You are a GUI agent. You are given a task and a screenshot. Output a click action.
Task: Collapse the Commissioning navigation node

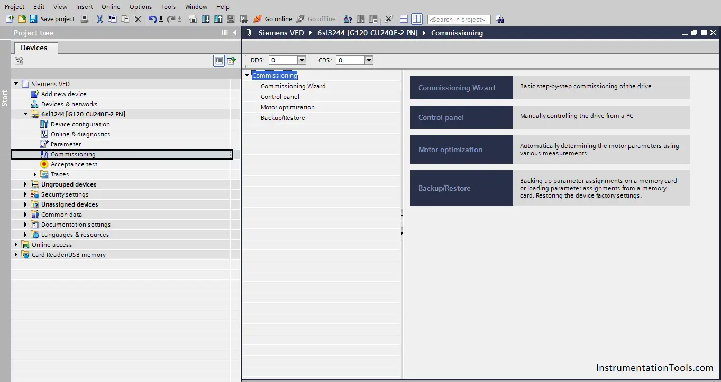coord(247,76)
